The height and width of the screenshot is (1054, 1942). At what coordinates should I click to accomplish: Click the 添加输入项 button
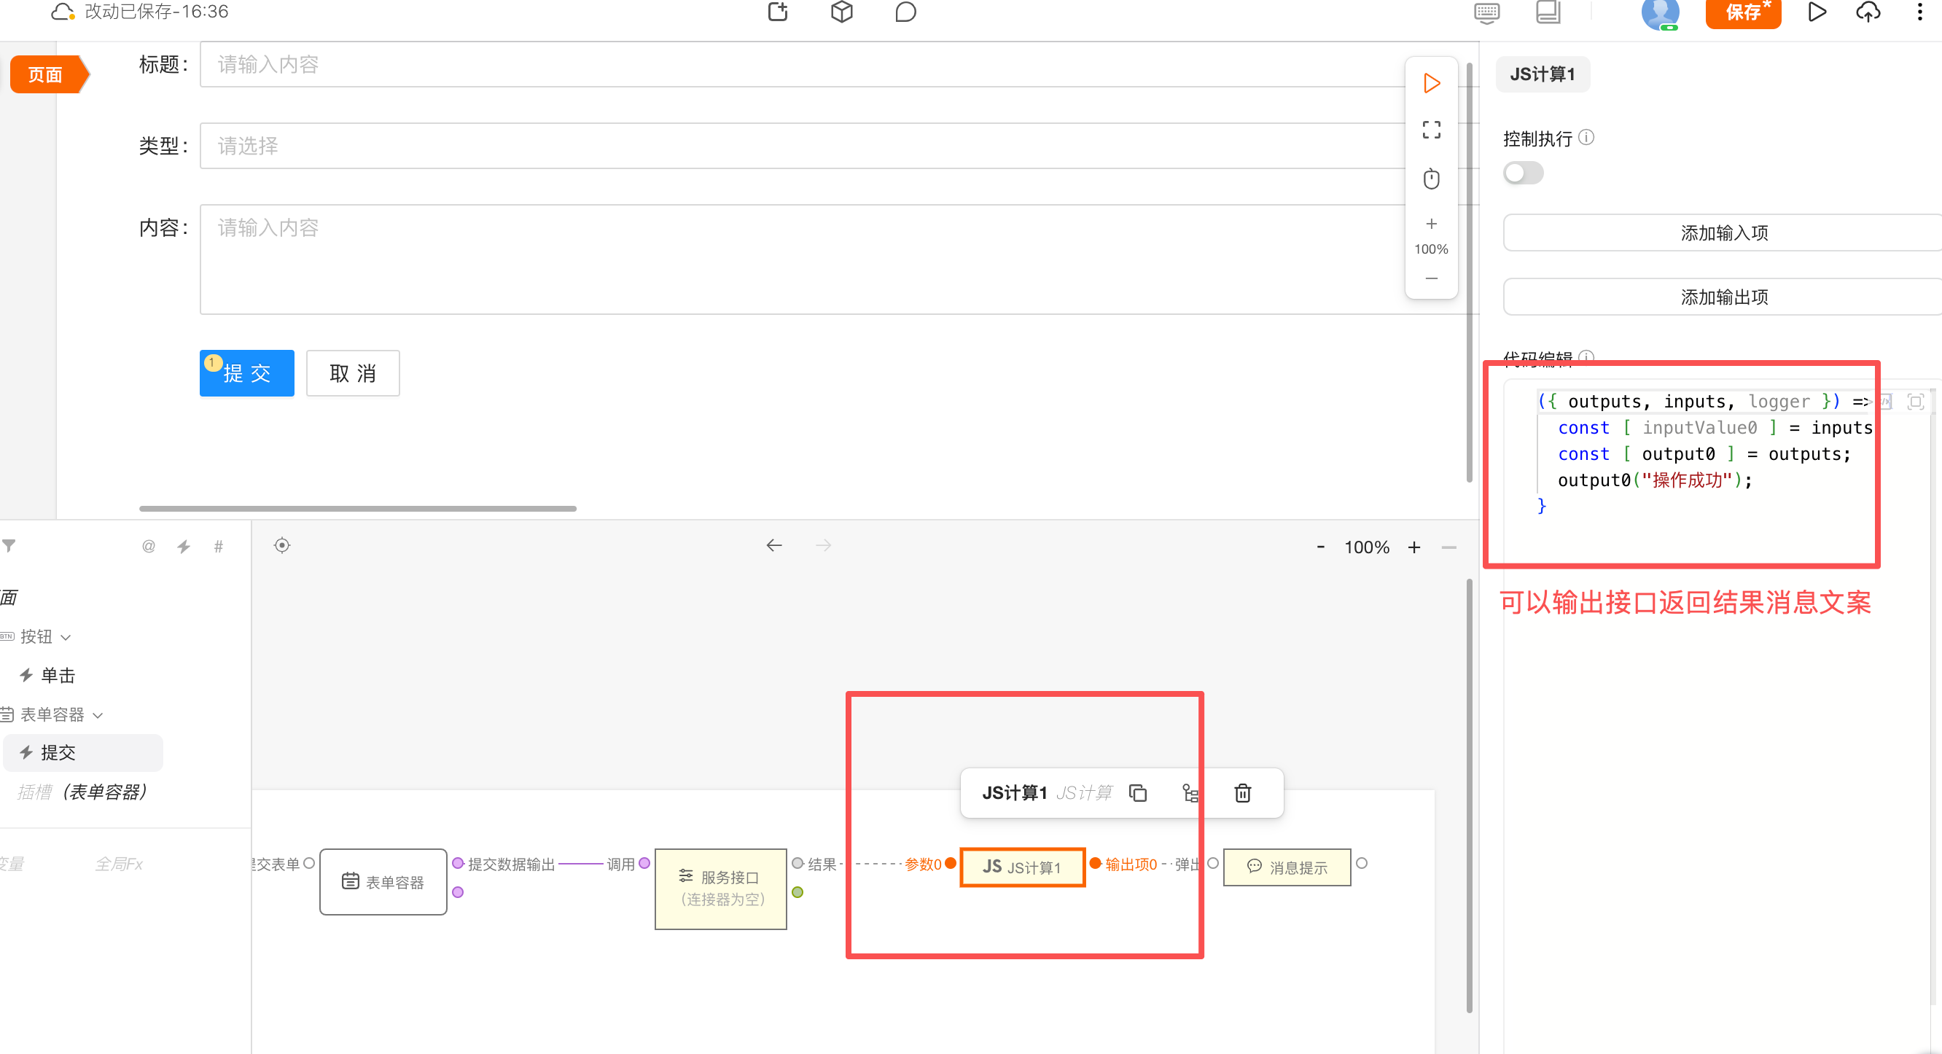[1723, 233]
